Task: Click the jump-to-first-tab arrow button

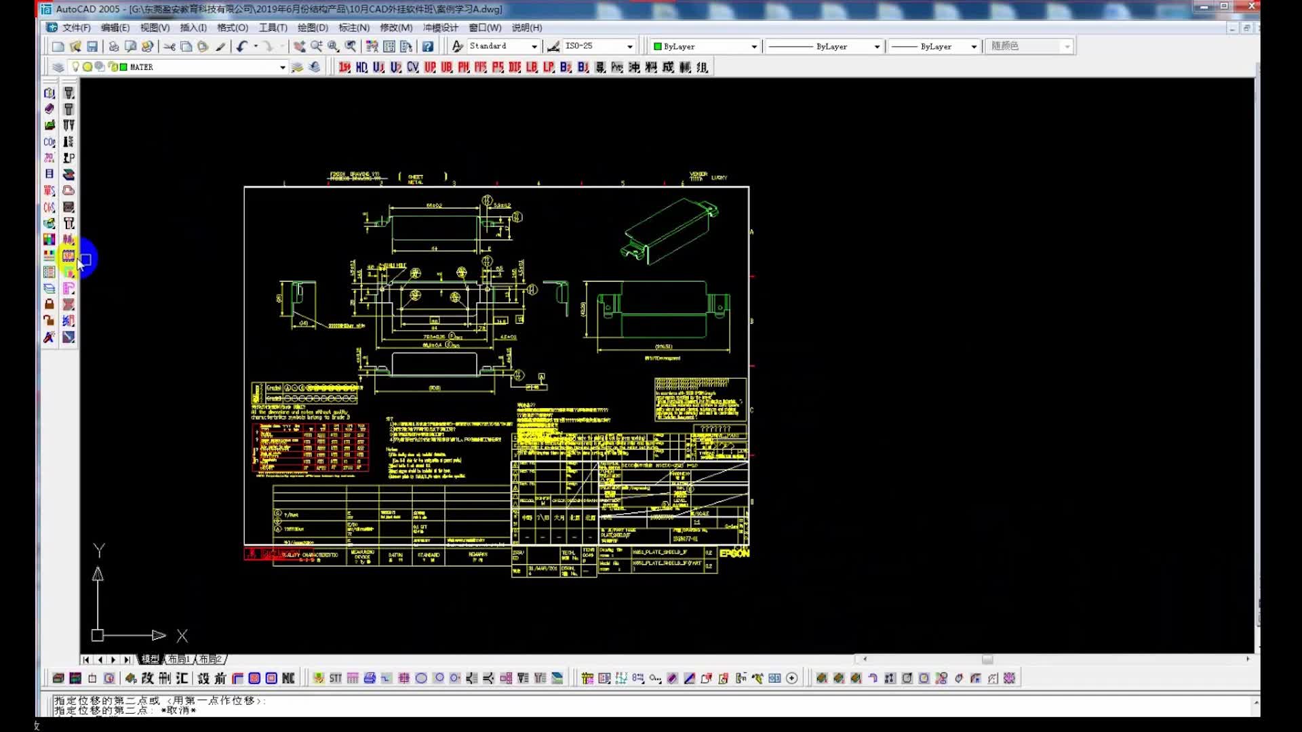Action: 86,659
